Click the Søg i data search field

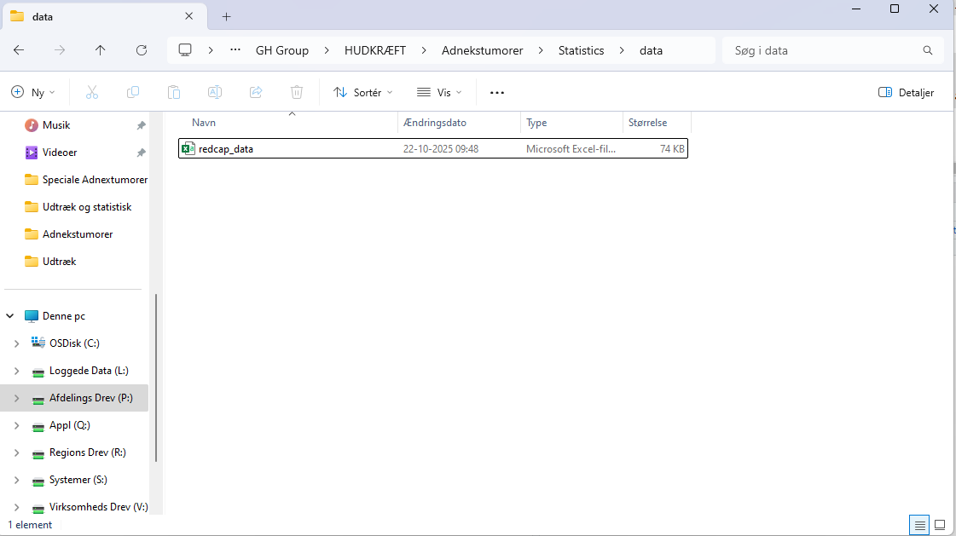pos(823,50)
